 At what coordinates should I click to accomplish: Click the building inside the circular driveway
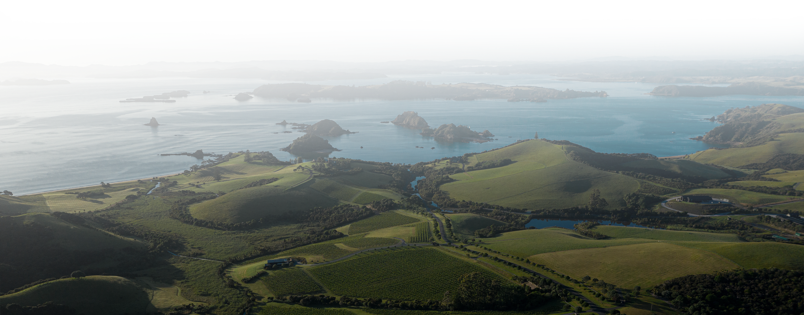[x=697, y=198]
